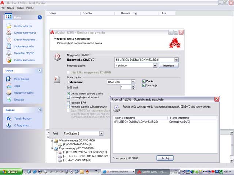Collapse the Menu sidebar panel
Viewport: 234px width, 175px height.
(40, 17)
